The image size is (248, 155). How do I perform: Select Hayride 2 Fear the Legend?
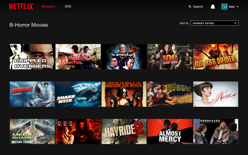click(124, 131)
